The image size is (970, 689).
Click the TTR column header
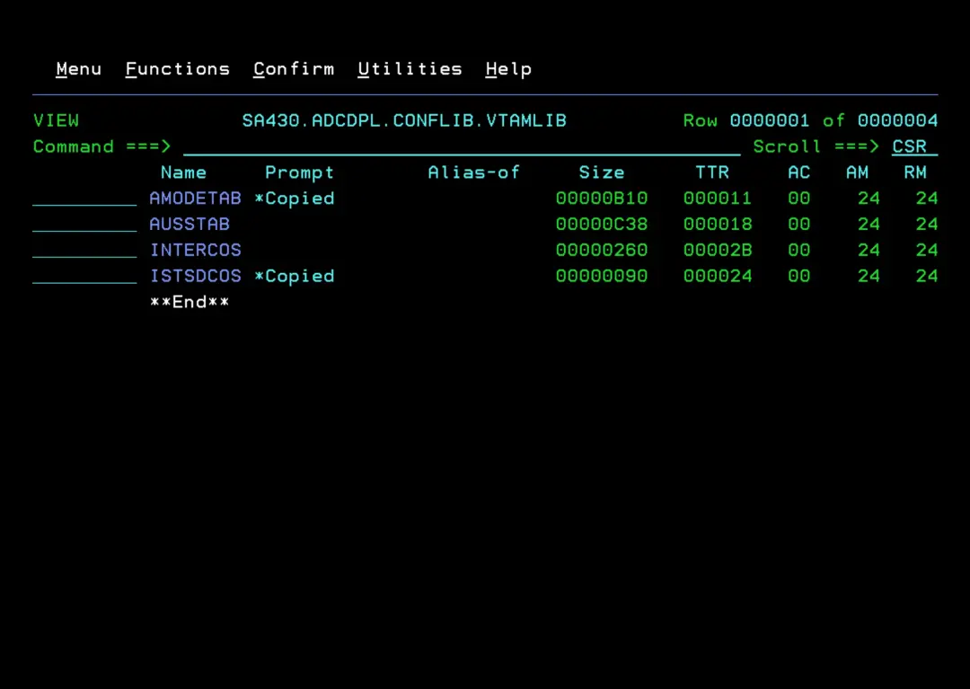[x=712, y=172]
